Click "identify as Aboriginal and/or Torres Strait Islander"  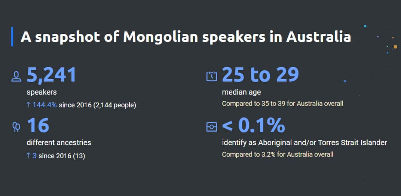click(x=304, y=143)
